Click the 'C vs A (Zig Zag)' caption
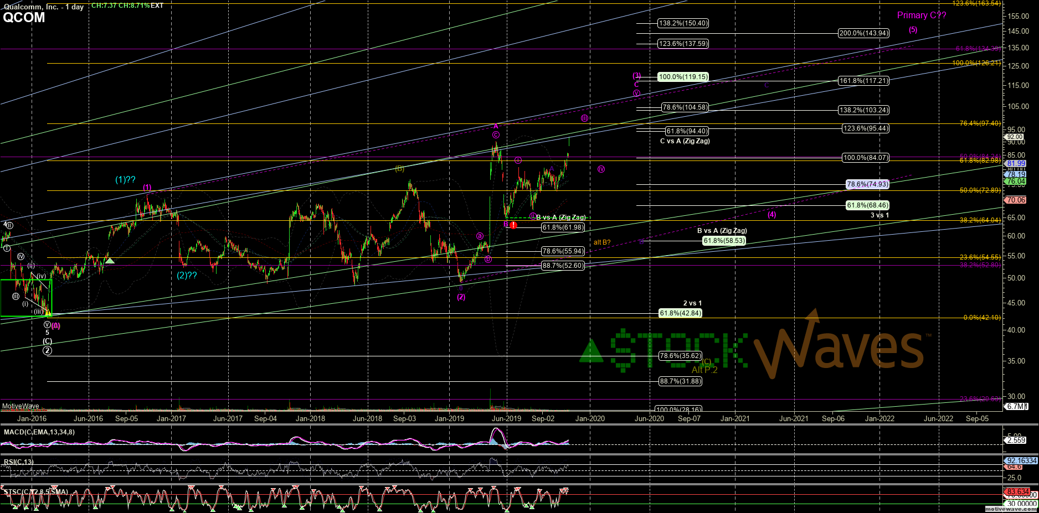The height and width of the screenshot is (513, 1039). point(685,141)
